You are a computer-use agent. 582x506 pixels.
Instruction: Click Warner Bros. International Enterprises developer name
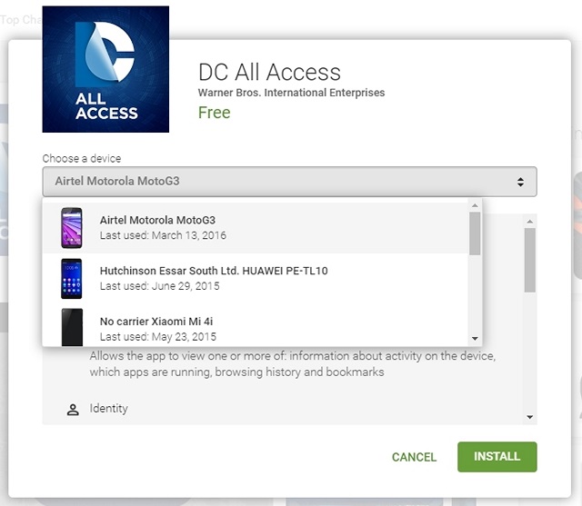coord(291,93)
